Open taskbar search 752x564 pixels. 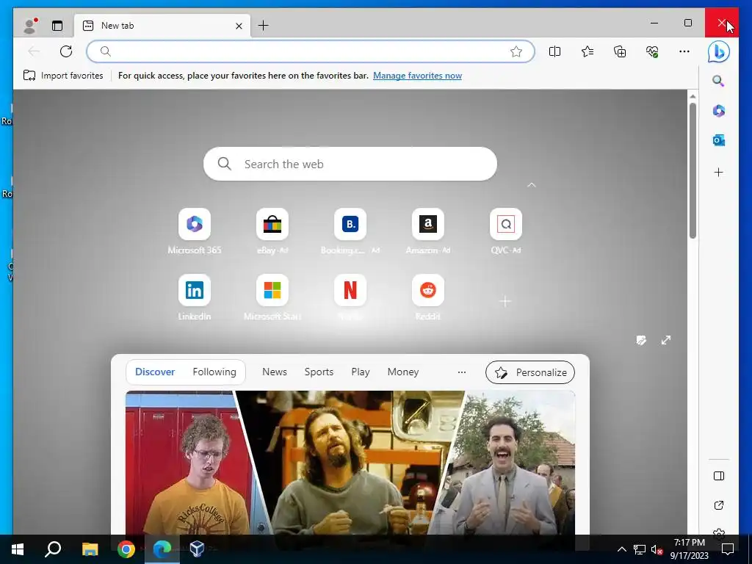(53, 549)
